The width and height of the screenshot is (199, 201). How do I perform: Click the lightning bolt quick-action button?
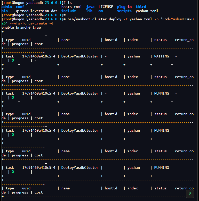[190, 194]
